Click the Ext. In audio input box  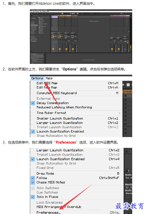click(129, 178)
